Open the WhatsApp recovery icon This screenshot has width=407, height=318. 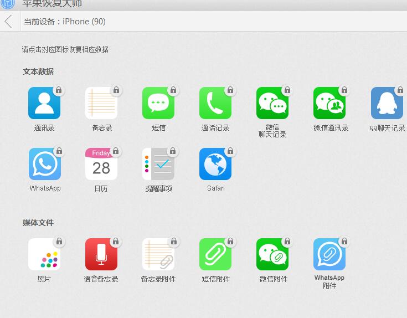pyautogui.click(x=45, y=164)
